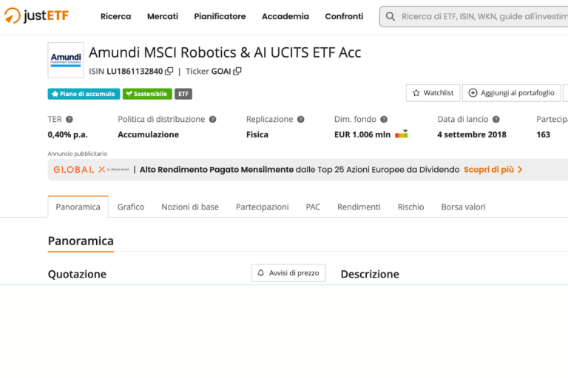Follow the Scopri di più ad link

pos(493,169)
